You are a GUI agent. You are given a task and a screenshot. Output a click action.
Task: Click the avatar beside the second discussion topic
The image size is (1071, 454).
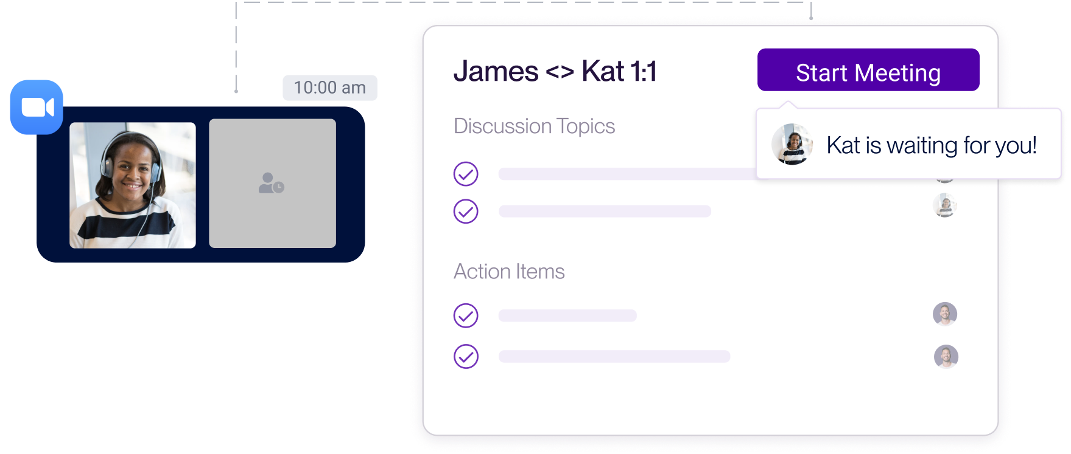click(x=945, y=205)
